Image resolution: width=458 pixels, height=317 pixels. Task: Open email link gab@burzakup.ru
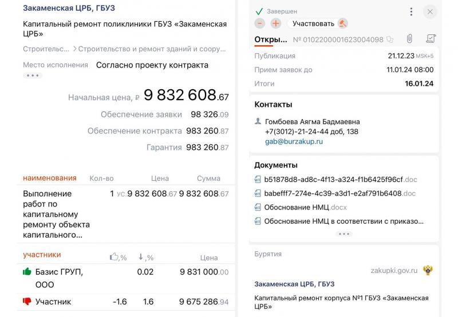(294, 141)
